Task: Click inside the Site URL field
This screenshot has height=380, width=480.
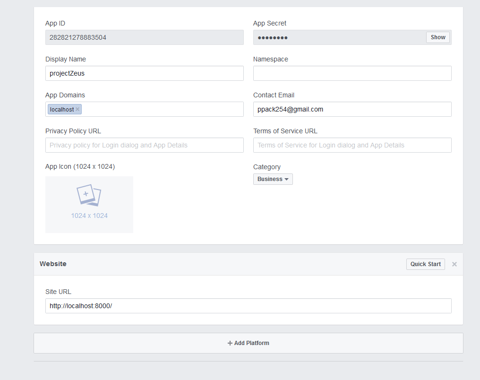Action: click(x=248, y=306)
